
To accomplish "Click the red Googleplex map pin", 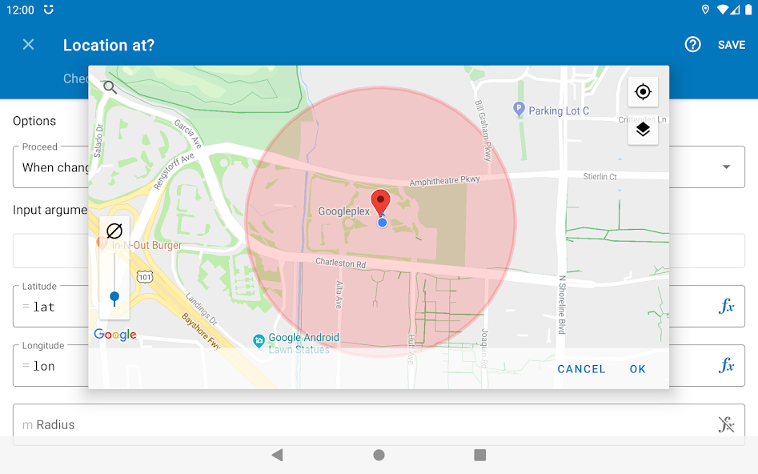I will tap(380, 203).
